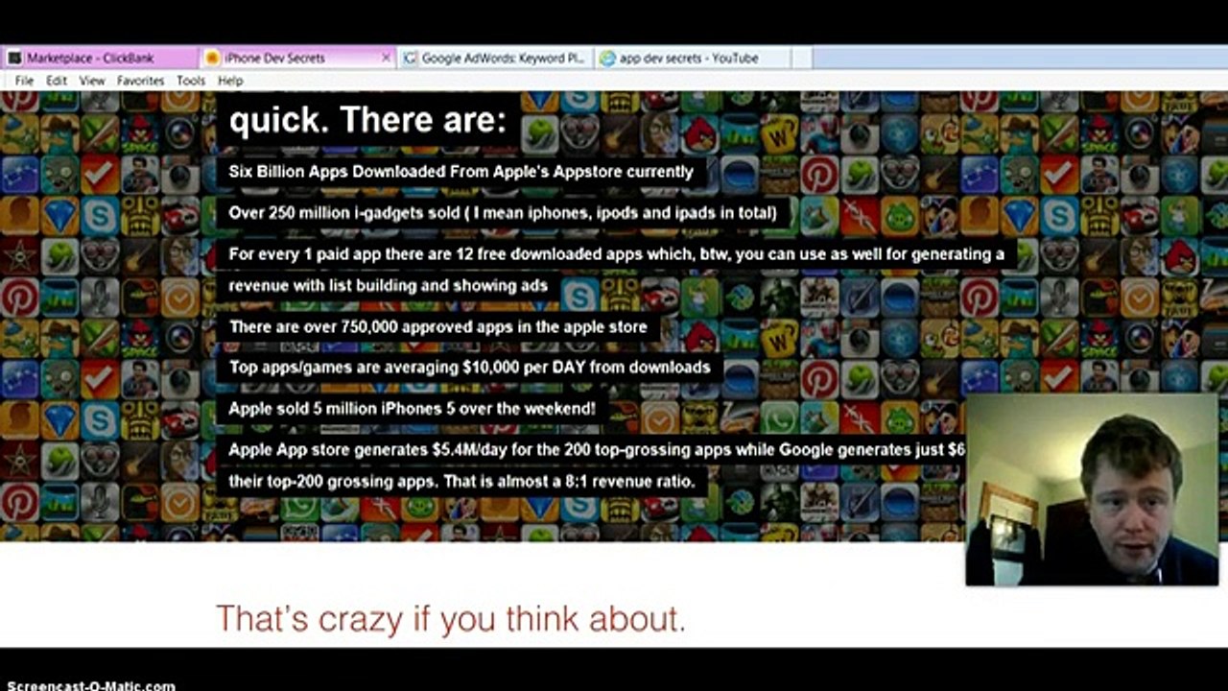This screenshot has width=1228, height=691.
Task: Open the Edit menu
Action: (x=57, y=81)
